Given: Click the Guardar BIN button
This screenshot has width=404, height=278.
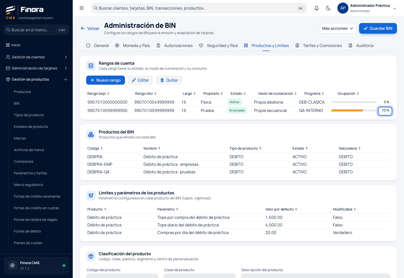Looking at the screenshot, I should click(x=378, y=28).
